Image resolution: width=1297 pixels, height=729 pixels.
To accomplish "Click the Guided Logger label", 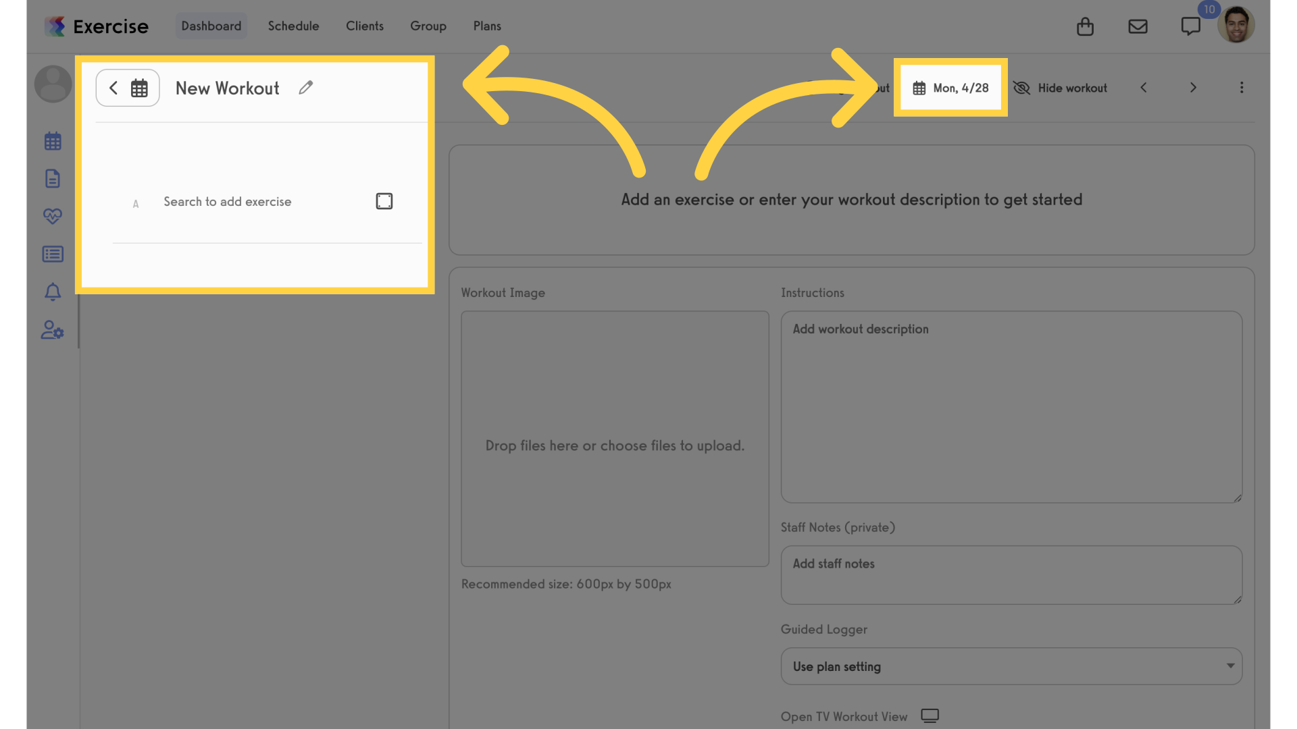I will pos(824,629).
